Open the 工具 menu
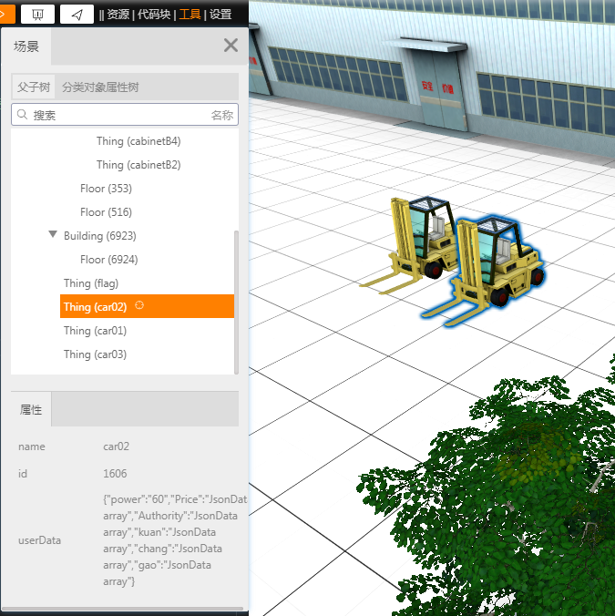 [x=190, y=15]
